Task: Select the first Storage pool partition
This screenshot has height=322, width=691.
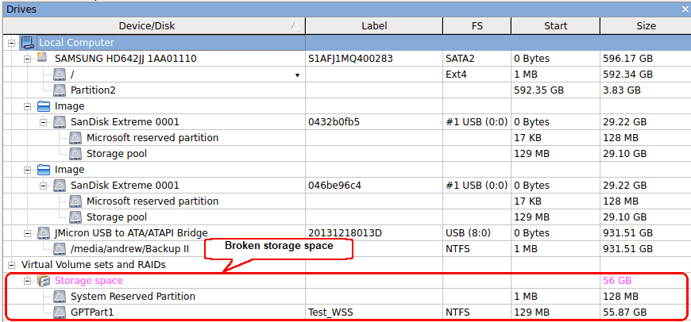Action: coord(117,154)
